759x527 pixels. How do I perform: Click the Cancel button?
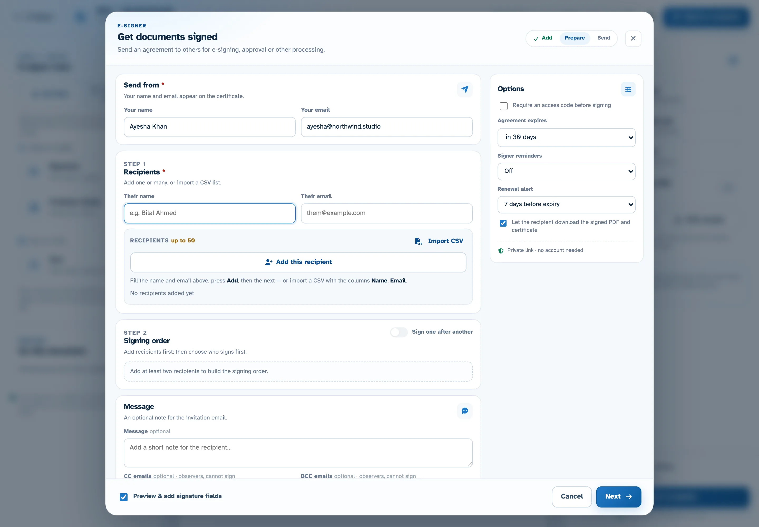[571, 497]
